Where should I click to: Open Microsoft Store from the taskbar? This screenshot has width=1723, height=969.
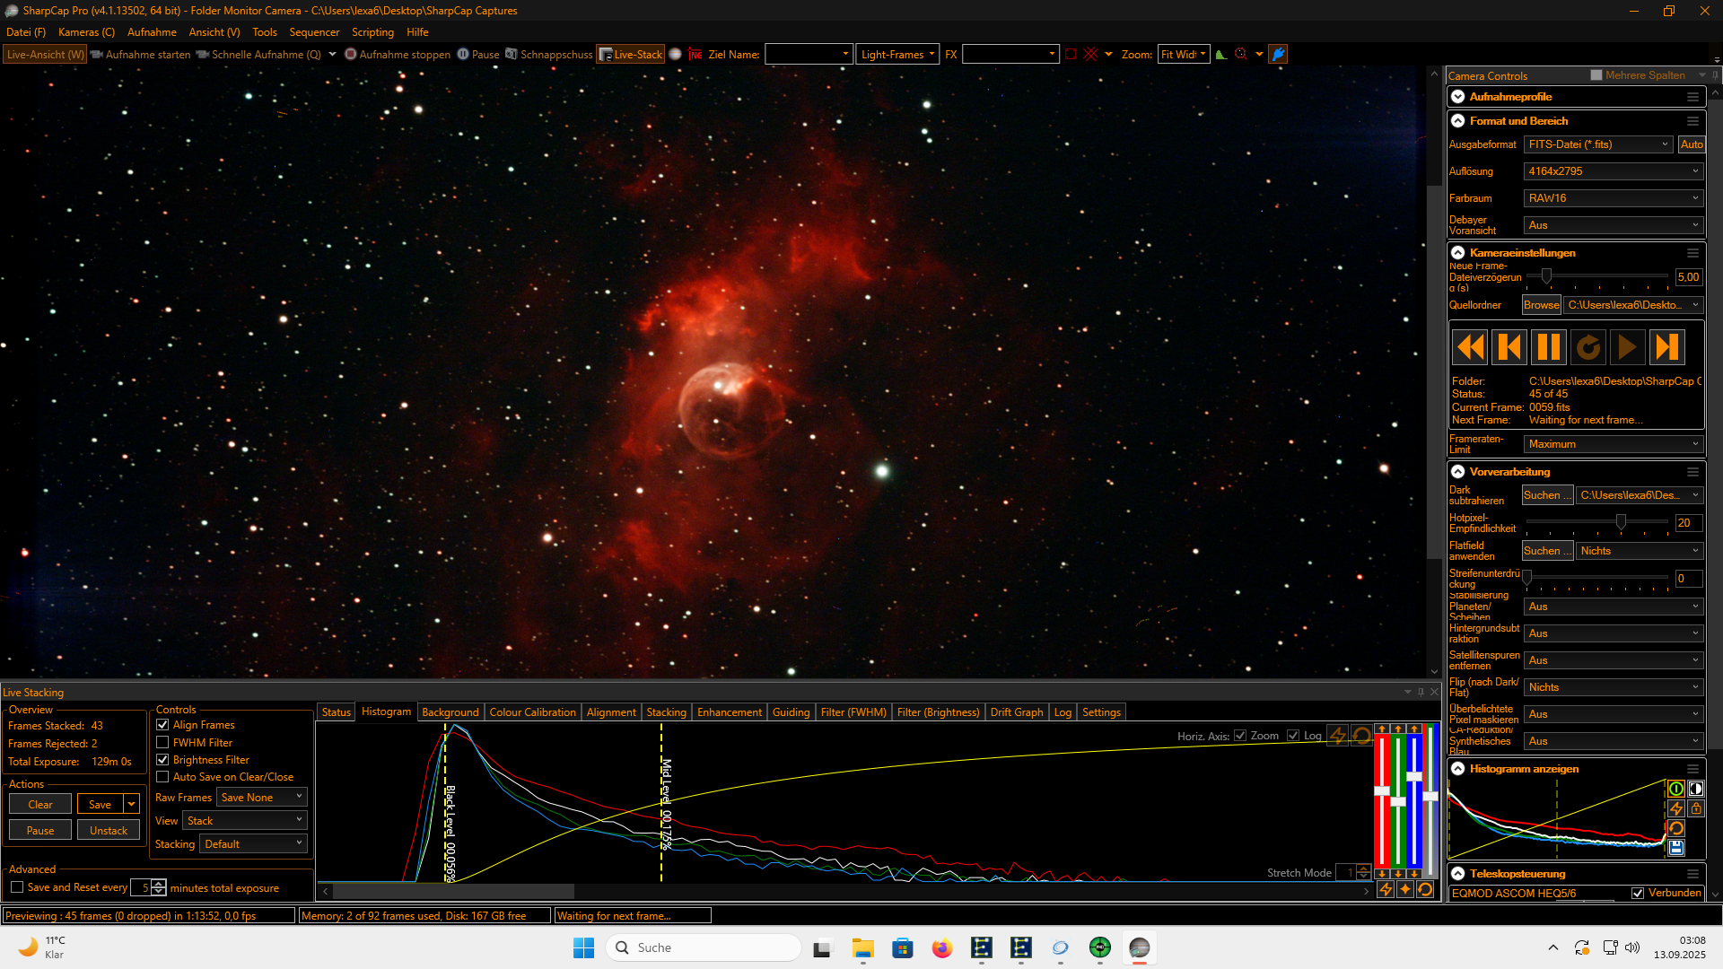(x=903, y=947)
